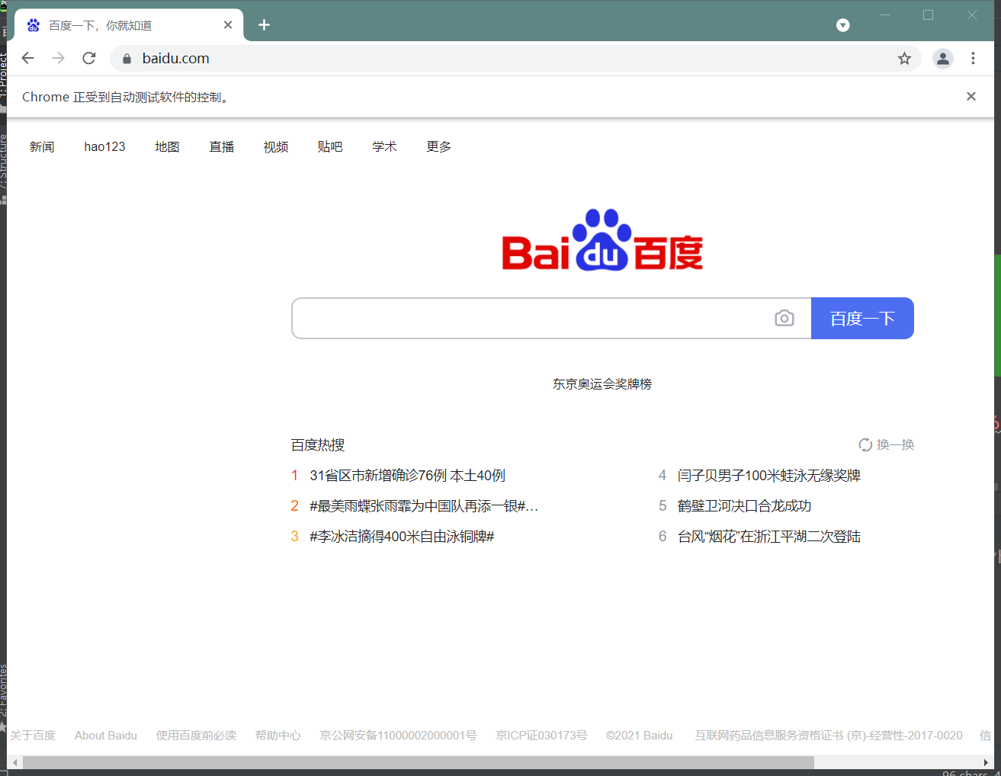
Task: Expand the 更多 navigation menu
Action: [x=438, y=146]
